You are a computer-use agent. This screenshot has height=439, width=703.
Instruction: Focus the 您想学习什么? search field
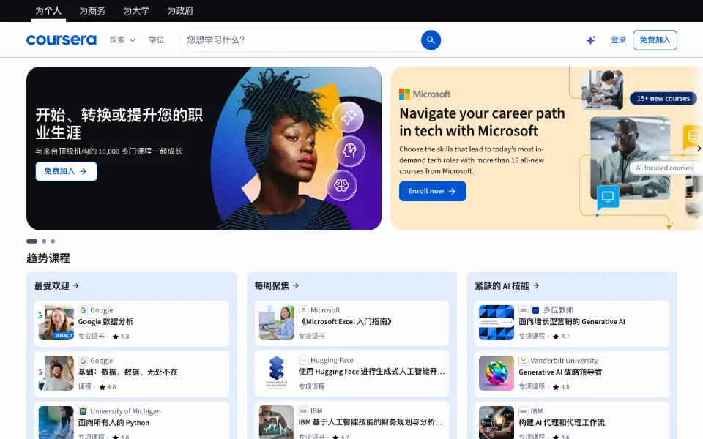click(x=300, y=40)
